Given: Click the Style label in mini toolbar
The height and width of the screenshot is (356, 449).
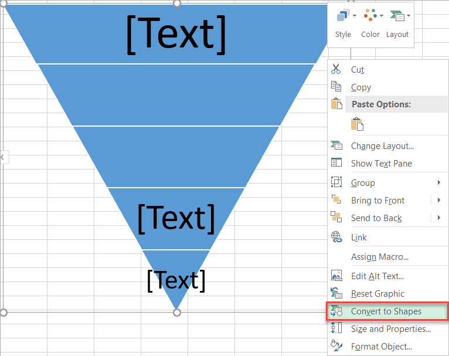Looking at the screenshot, I should pyautogui.click(x=343, y=35).
